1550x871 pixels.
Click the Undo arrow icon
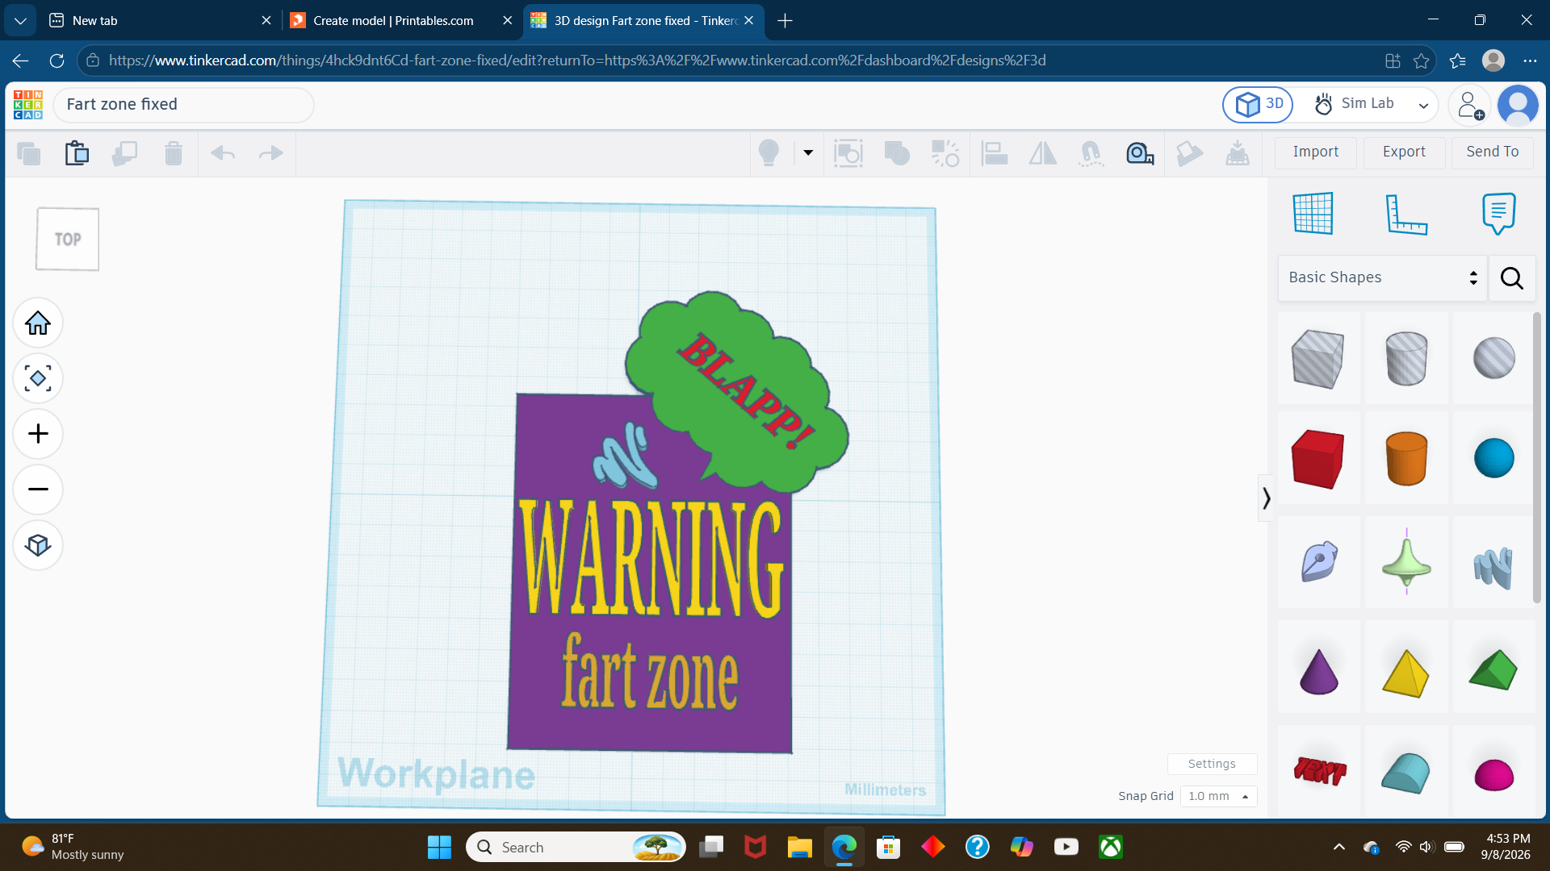coord(223,152)
